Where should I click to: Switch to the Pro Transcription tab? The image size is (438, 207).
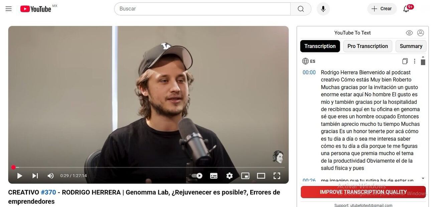(368, 46)
